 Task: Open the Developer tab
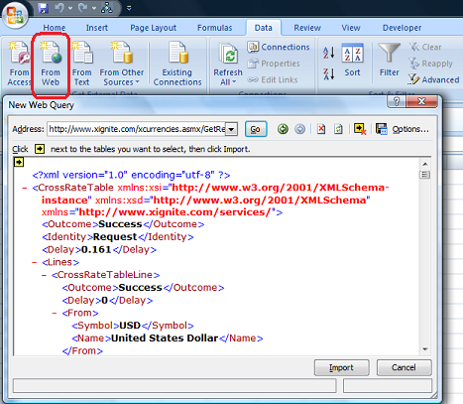click(x=402, y=28)
